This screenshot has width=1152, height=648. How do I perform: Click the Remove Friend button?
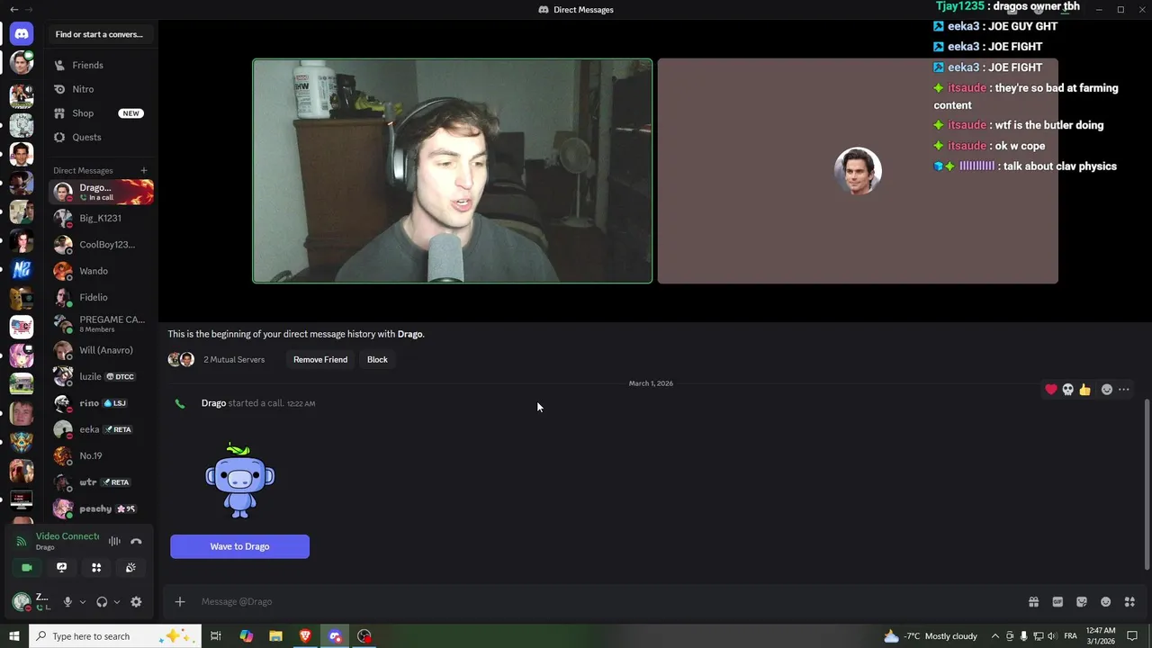(320, 359)
